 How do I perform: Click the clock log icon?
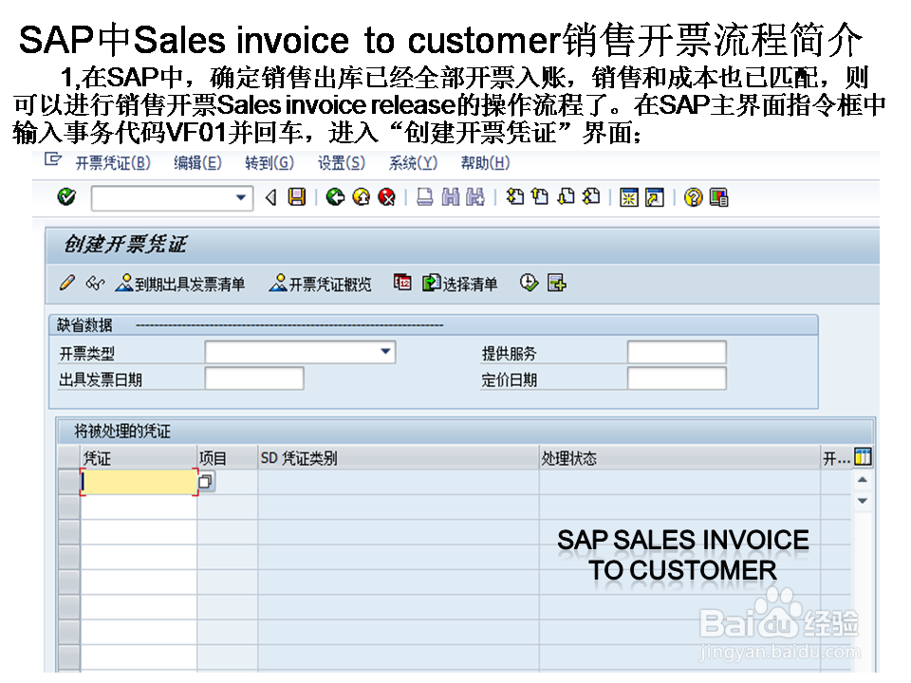529,283
